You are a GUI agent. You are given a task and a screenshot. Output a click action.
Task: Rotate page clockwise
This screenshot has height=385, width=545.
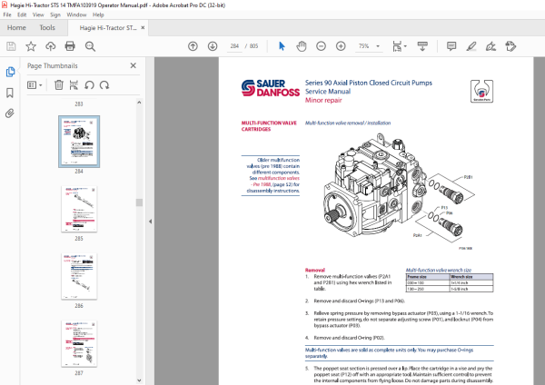pyautogui.click(x=104, y=84)
